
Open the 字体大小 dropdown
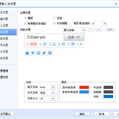tap(47, 99)
